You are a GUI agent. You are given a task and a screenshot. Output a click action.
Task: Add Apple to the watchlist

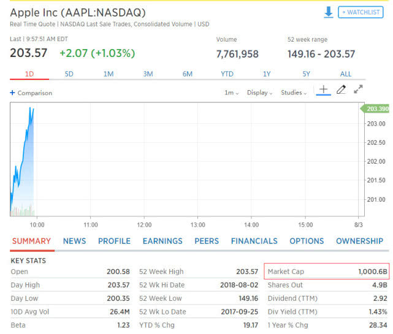(361, 12)
